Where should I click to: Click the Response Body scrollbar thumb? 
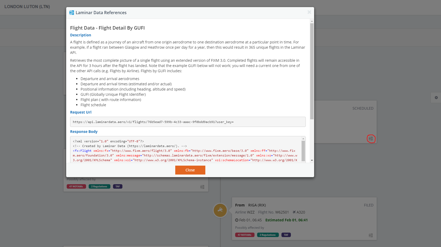point(303,150)
